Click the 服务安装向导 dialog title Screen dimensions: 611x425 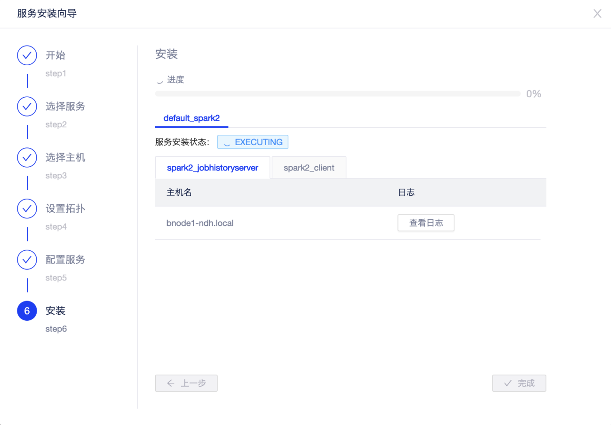coord(47,14)
